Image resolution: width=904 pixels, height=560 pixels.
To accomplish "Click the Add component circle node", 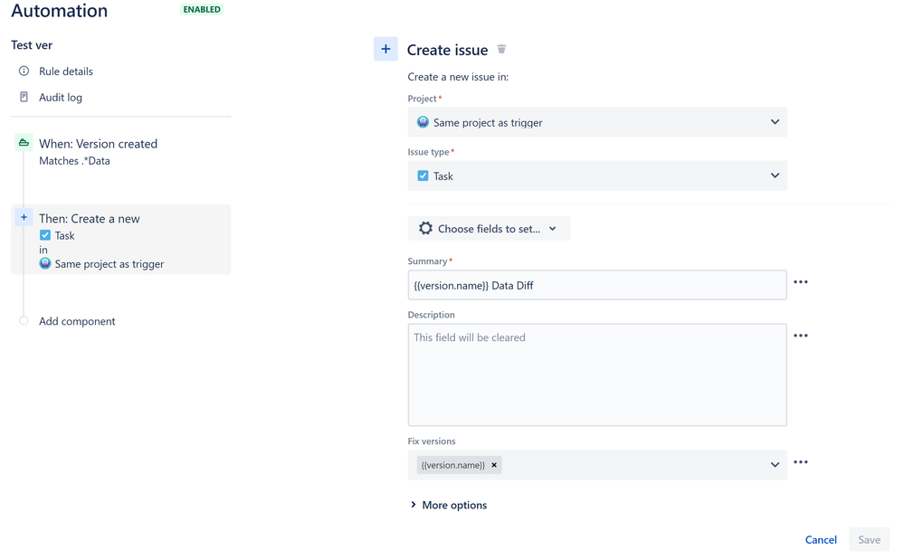I will [x=24, y=321].
